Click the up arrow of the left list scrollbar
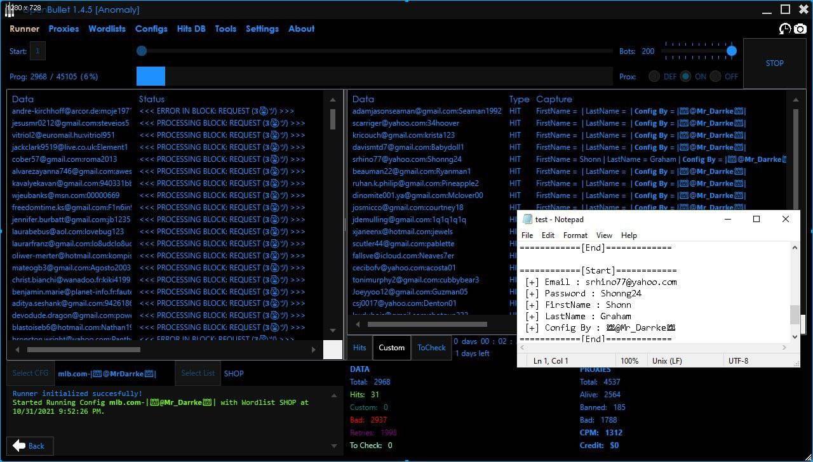Image resolution: width=813 pixels, height=462 pixels. pyautogui.click(x=333, y=100)
